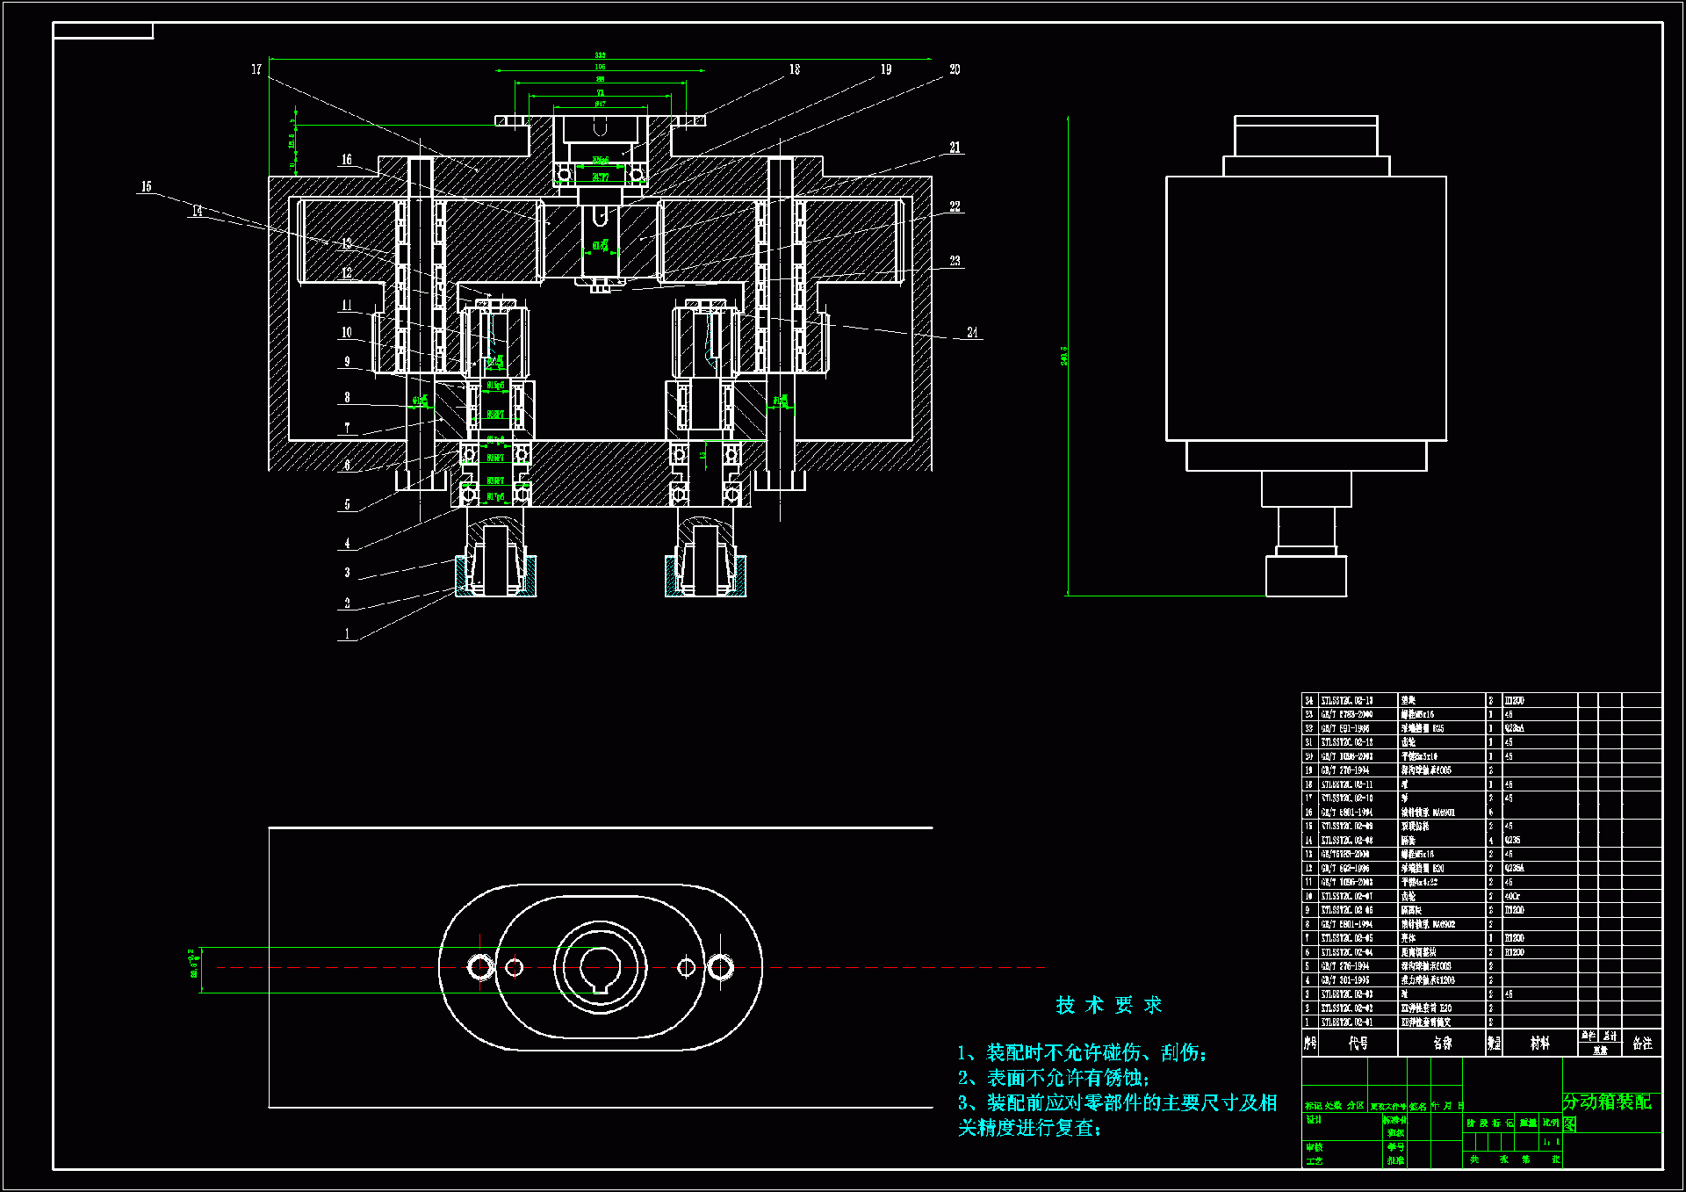The image size is (1686, 1192).
Task: Click technical requirement line 1 text
Action: 1082,1052
